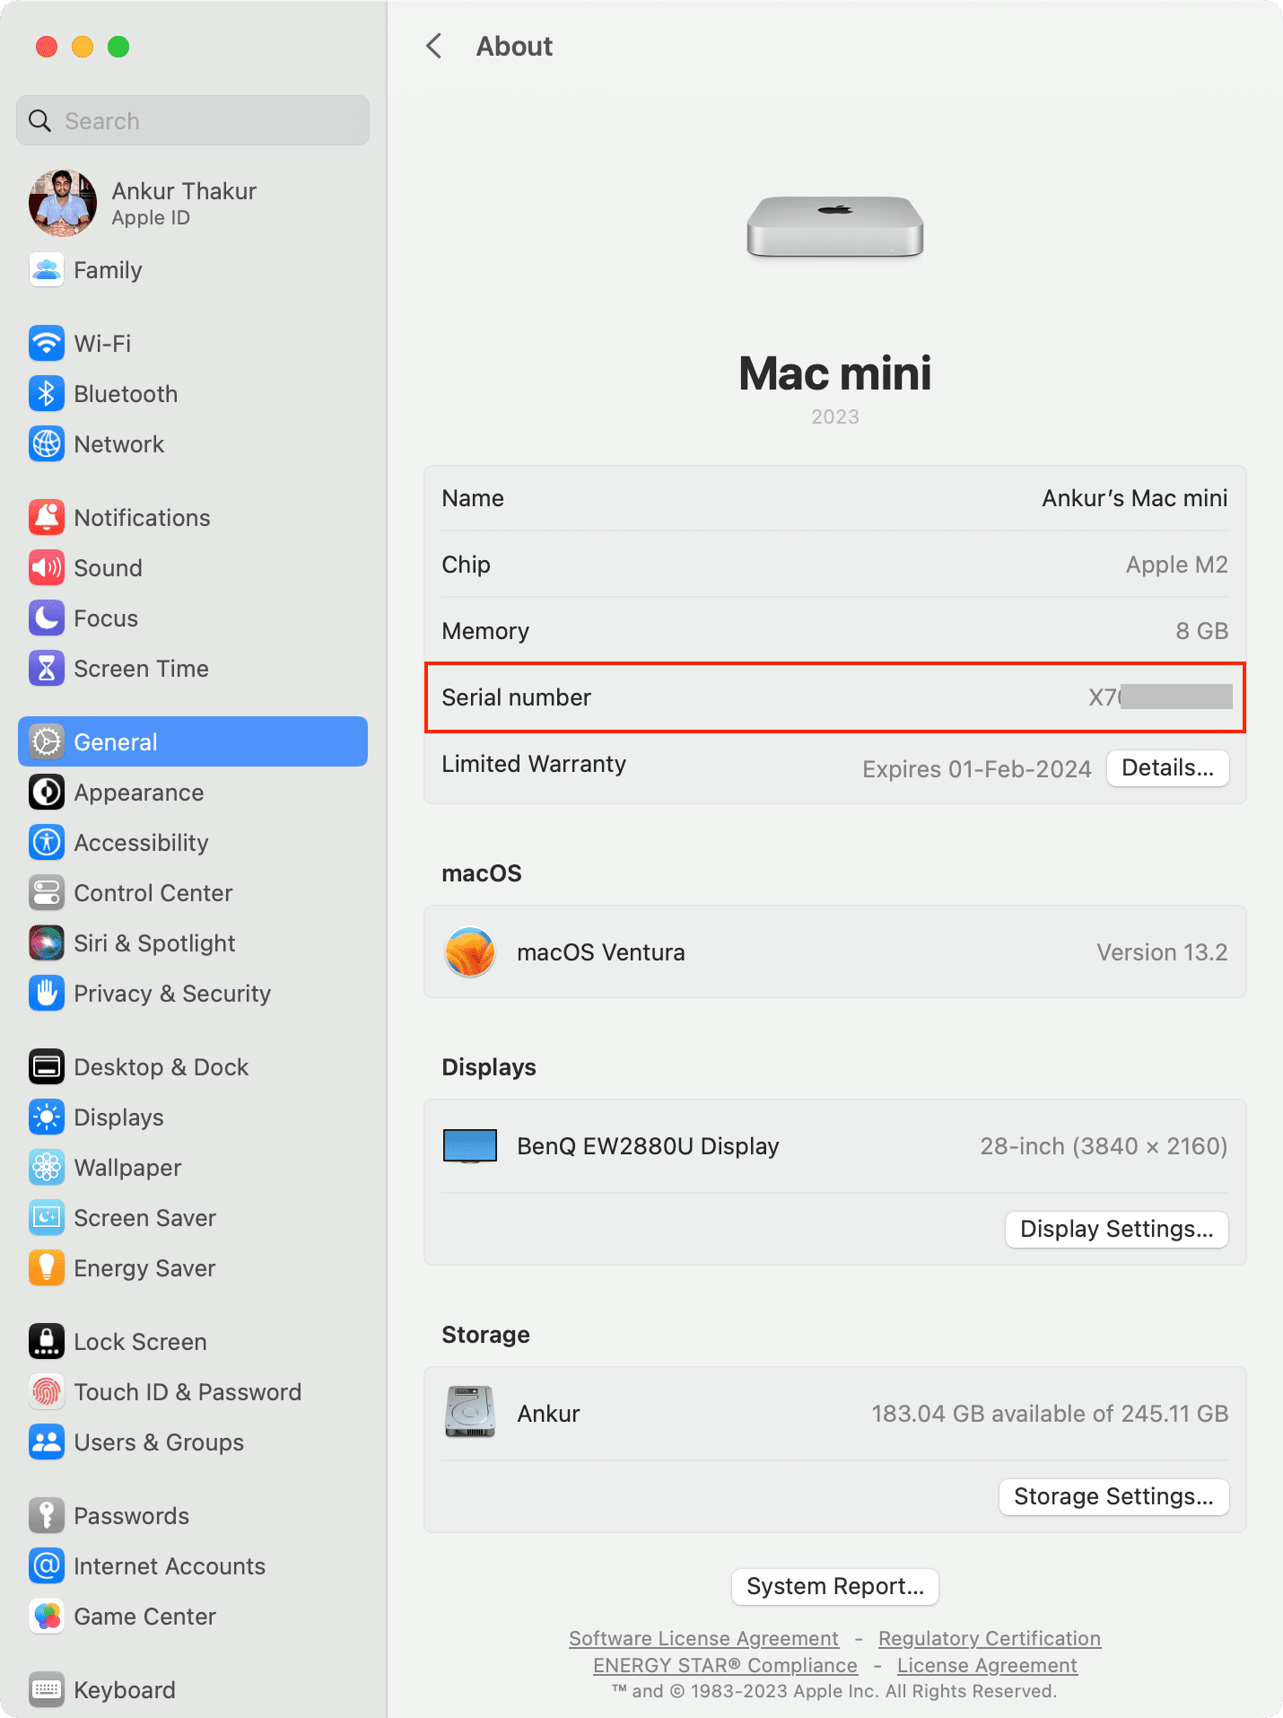Click the System Report button
This screenshot has height=1718, width=1283.
pyautogui.click(x=834, y=1586)
